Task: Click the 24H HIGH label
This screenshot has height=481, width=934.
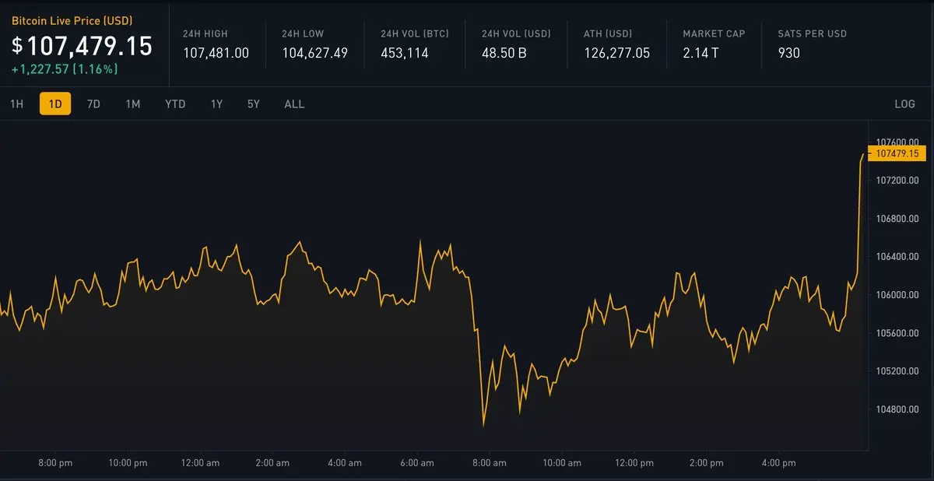Action: [207, 33]
